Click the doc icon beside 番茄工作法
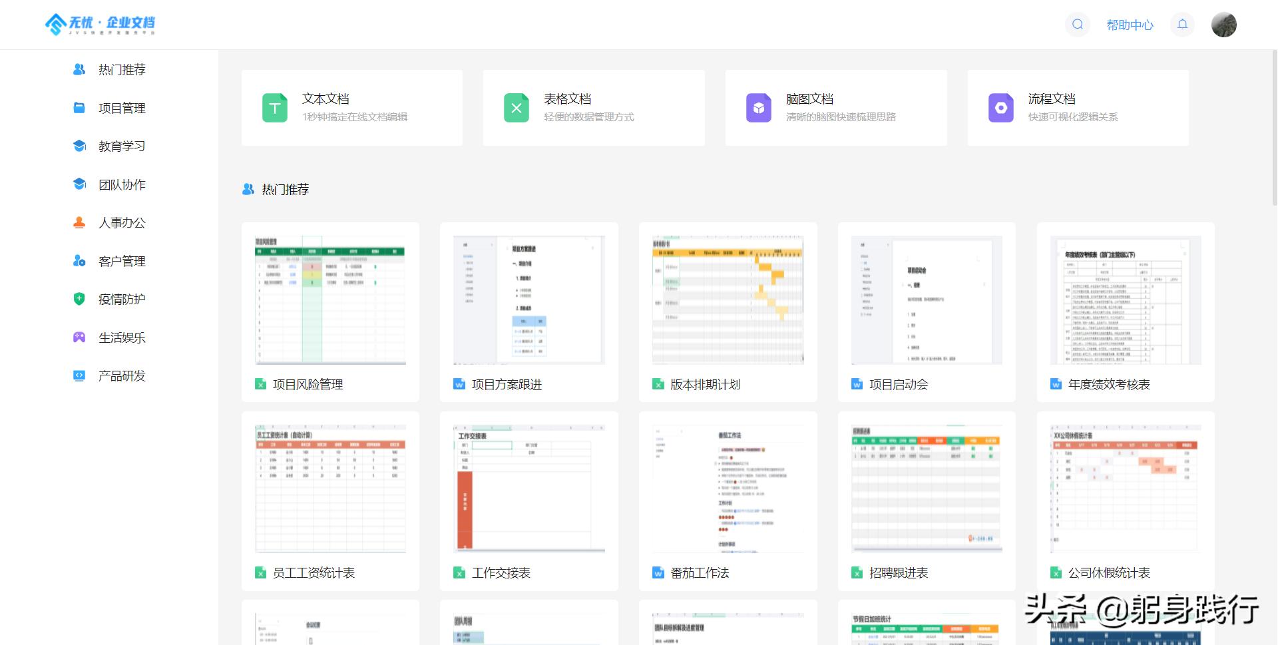The image size is (1278, 645). 658,572
